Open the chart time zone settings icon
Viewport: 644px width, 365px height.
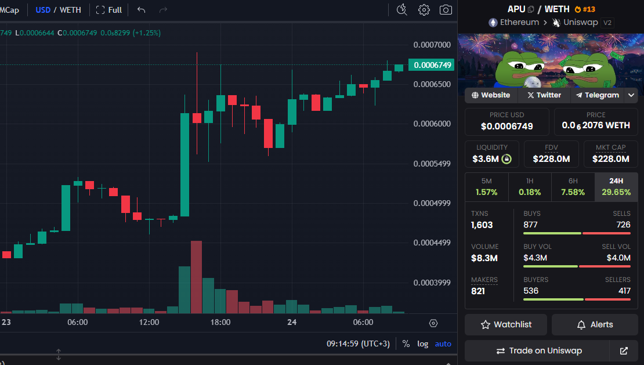433,324
